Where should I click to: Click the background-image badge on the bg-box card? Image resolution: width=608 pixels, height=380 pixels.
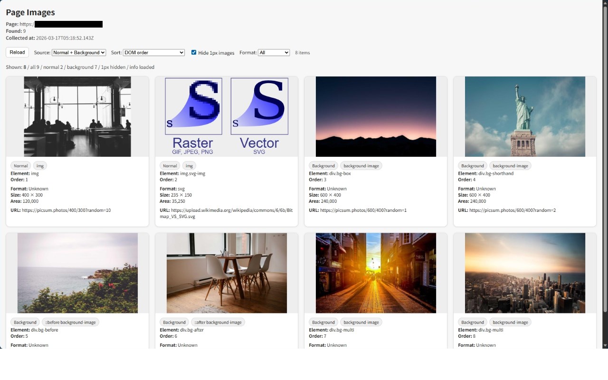361,165
